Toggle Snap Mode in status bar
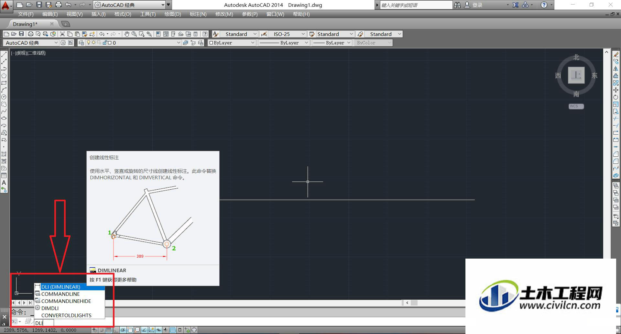 tap(102, 330)
